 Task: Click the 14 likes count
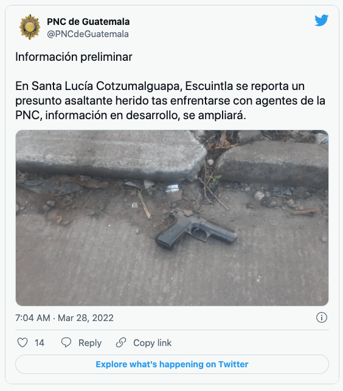40,343
